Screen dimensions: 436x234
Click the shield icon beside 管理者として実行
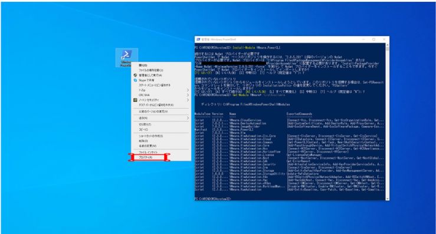point(135,75)
